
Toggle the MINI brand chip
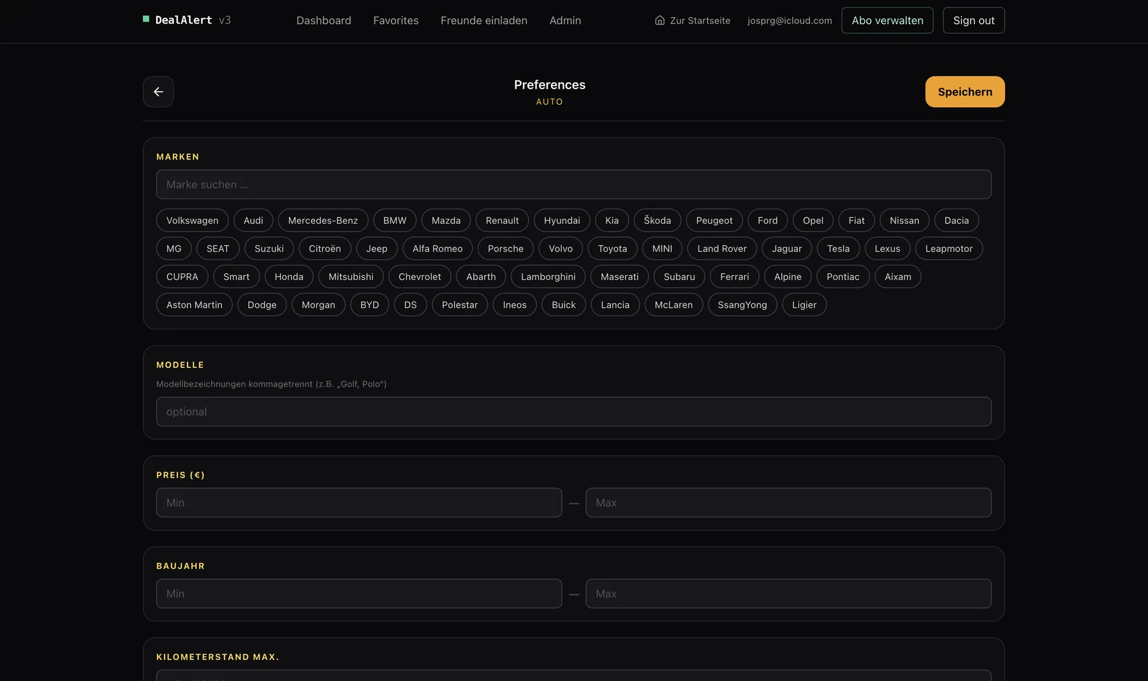663,249
